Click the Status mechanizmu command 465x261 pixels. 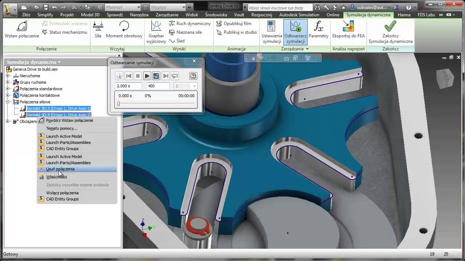[65, 32]
